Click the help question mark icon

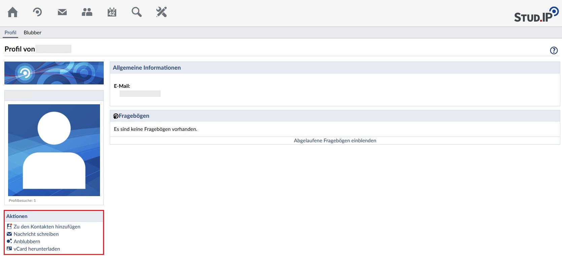pyautogui.click(x=554, y=50)
